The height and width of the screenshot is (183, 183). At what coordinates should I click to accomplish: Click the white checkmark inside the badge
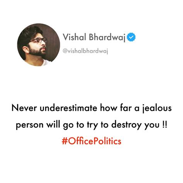pyautogui.click(x=131, y=37)
